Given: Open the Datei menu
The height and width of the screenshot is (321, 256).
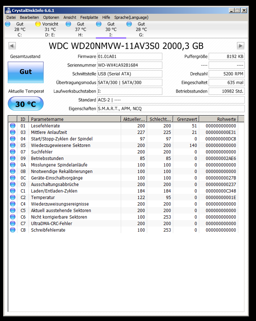Looking at the screenshot, I should pyautogui.click(x=11, y=17).
